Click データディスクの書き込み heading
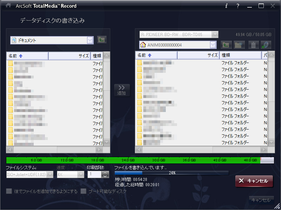The image size is (281, 210). click(52, 21)
